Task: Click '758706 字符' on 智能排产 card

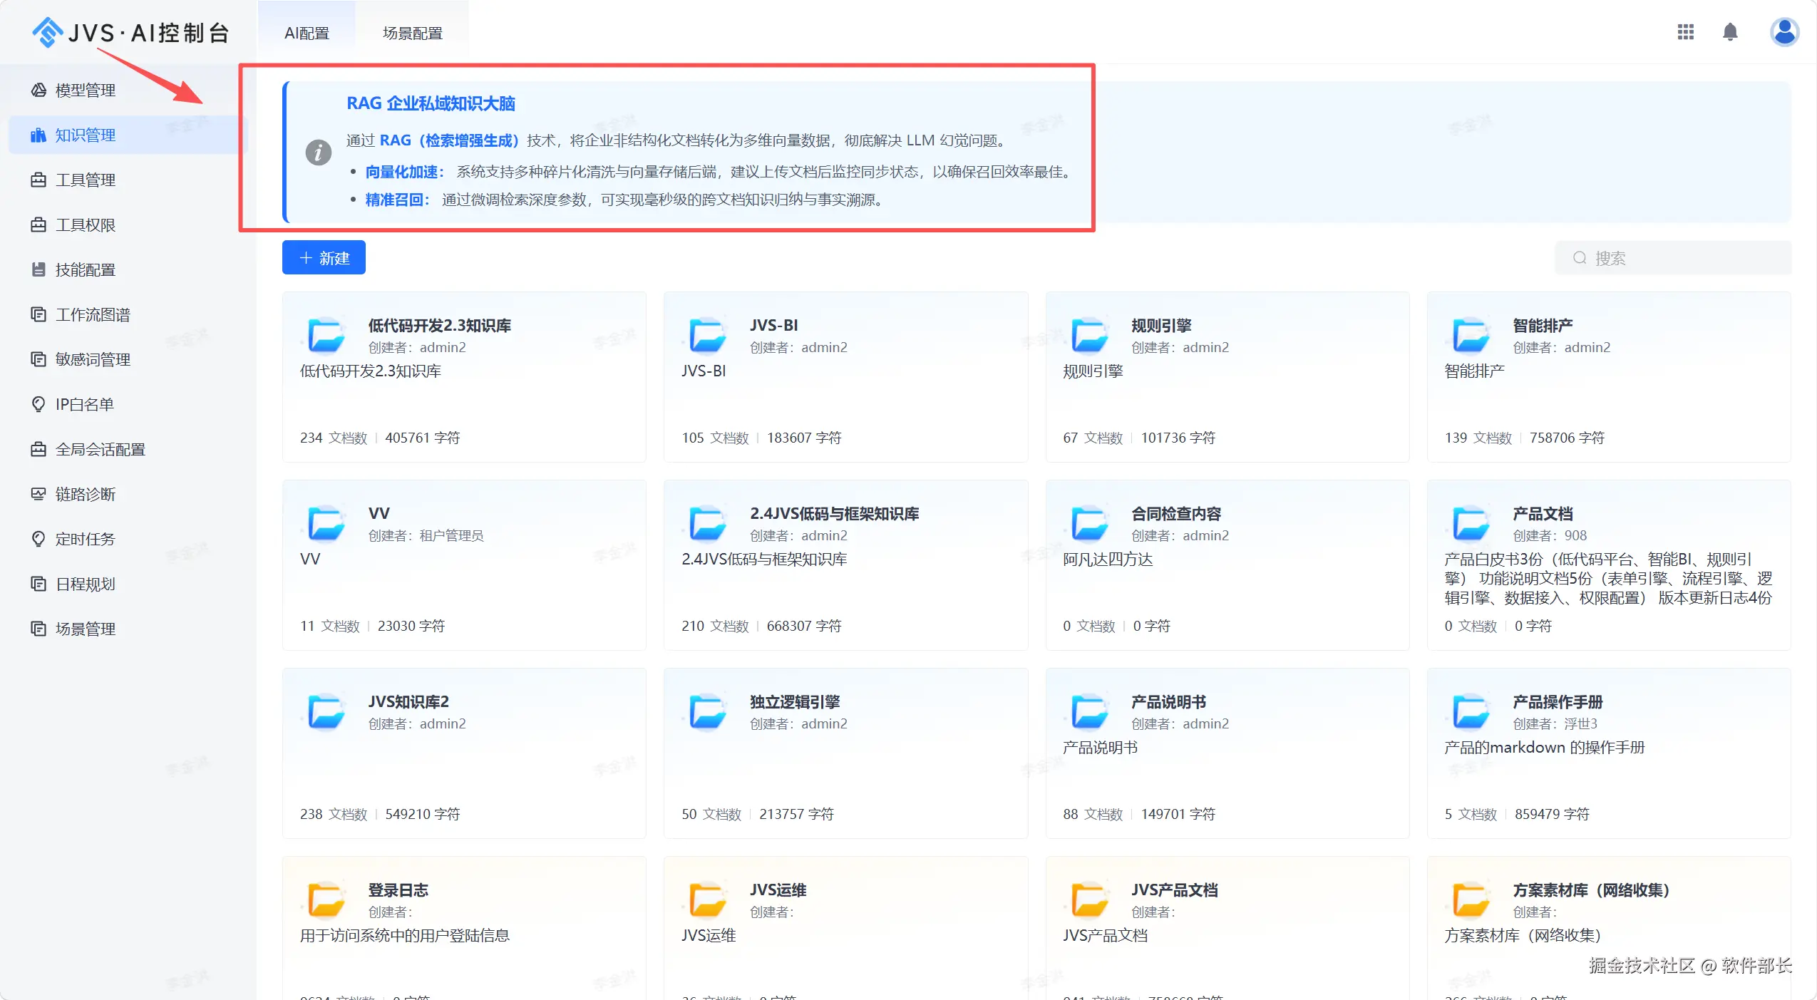Action: (x=1567, y=438)
